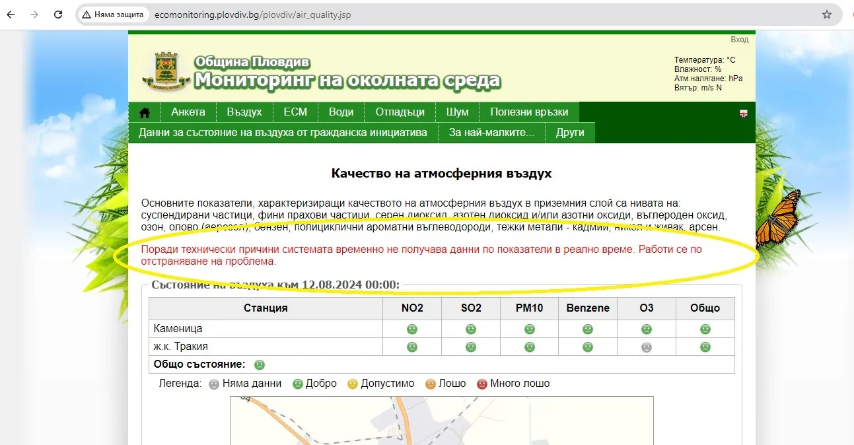Click the Станция column header
854x445 pixels.
(x=266, y=308)
